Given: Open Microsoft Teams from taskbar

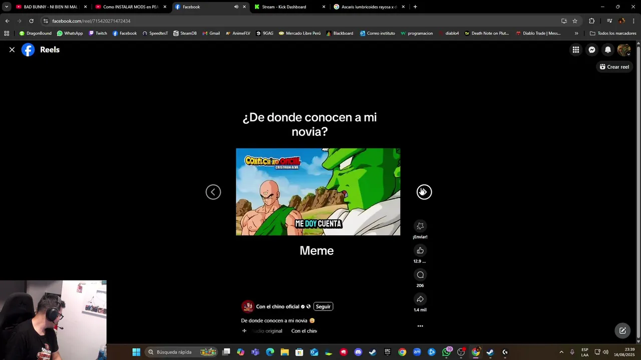Looking at the screenshot, I should [x=255, y=352].
